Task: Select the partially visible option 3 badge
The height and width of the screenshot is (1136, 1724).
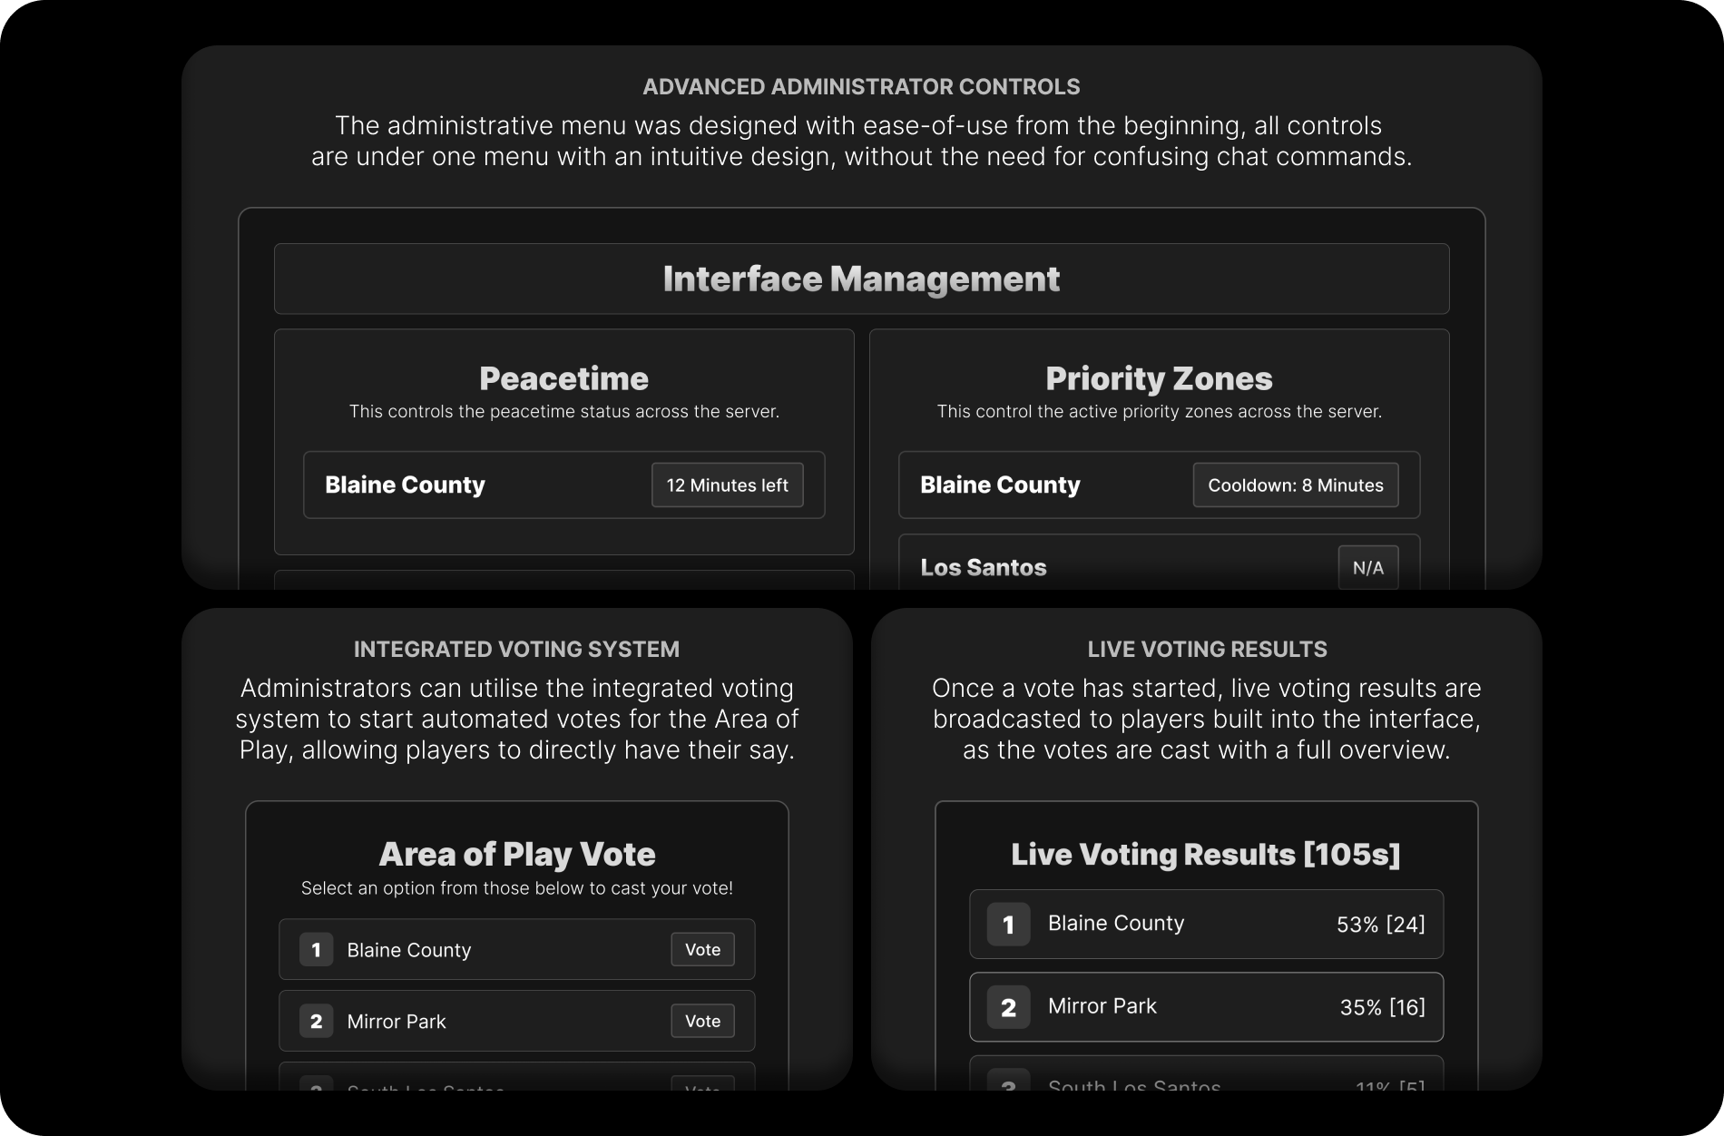Action: point(316,1089)
